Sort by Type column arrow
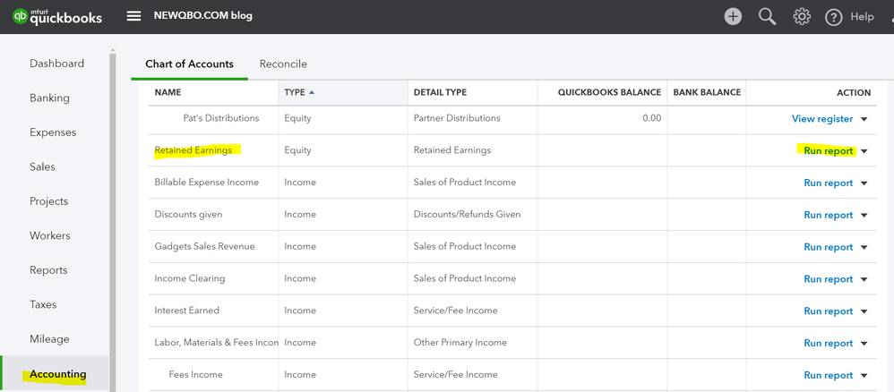Image resolution: width=894 pixels, height=392 pixels. point(312,92)
